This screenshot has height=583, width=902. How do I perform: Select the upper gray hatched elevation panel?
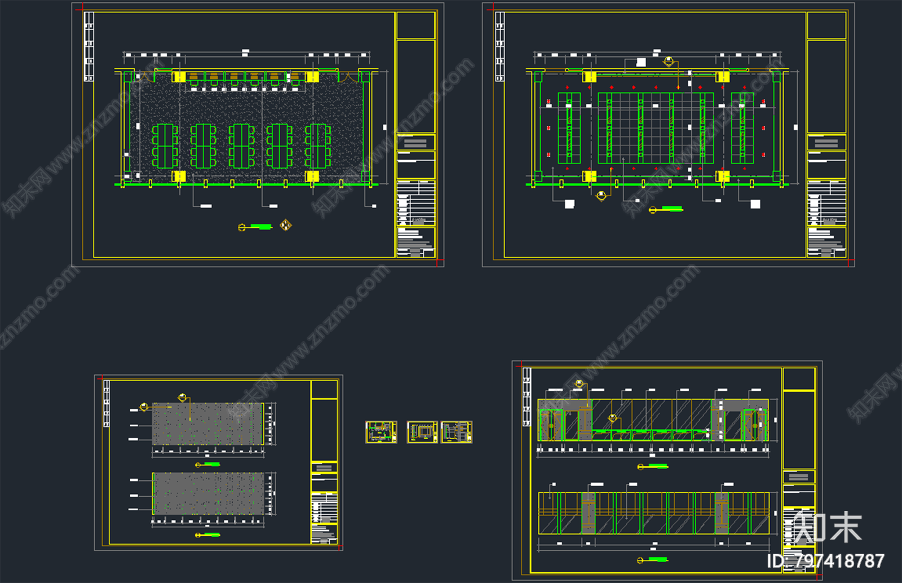(207, 423)
